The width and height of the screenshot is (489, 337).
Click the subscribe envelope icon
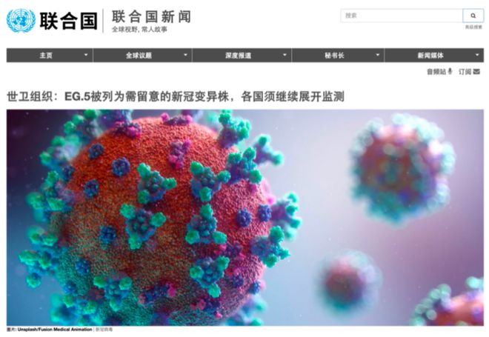[x=476, y=72]
